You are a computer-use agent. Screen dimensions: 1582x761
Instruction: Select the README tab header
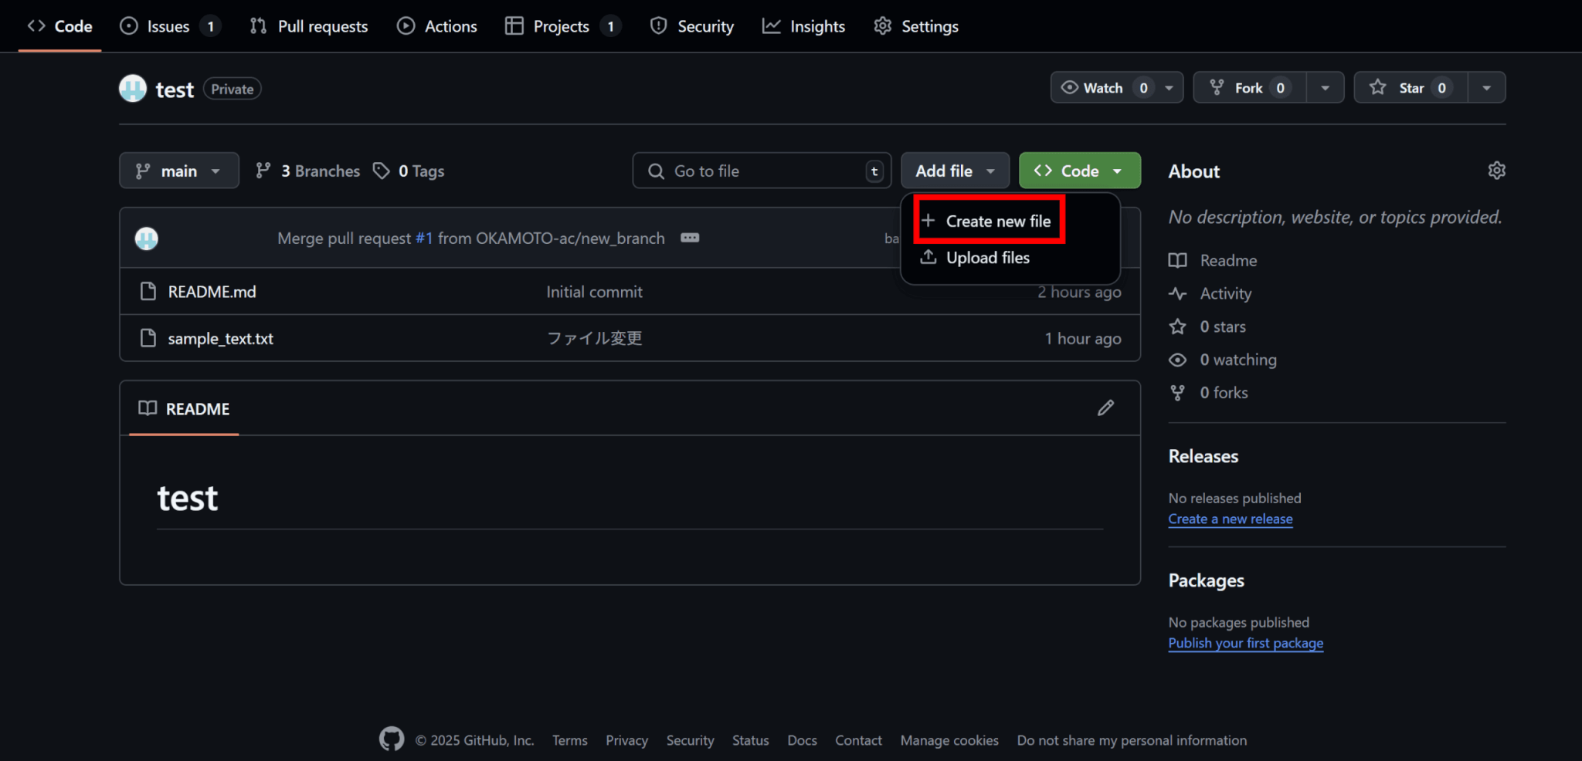pyautogui.click(x=184, y=408)
